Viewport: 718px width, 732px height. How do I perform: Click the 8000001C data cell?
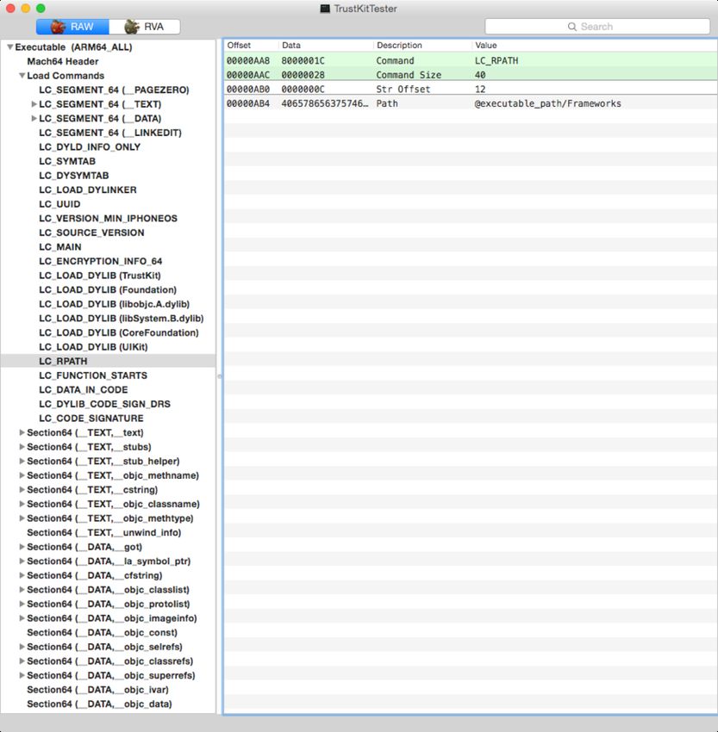tap(303, 60)
